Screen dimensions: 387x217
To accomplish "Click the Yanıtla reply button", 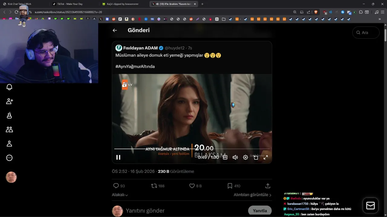I will (x=260, y=211).
